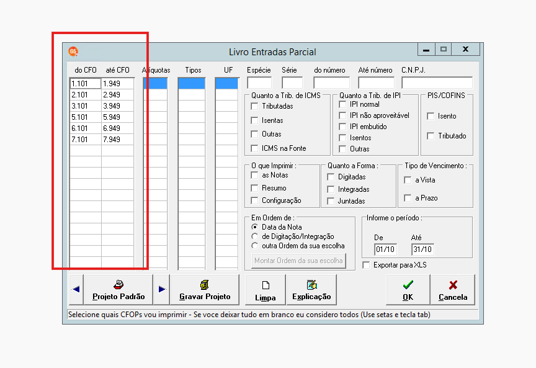Click the C.N.P.J. input field
Image resolution: width=536 pixels, height=368 pixels.
437,83
